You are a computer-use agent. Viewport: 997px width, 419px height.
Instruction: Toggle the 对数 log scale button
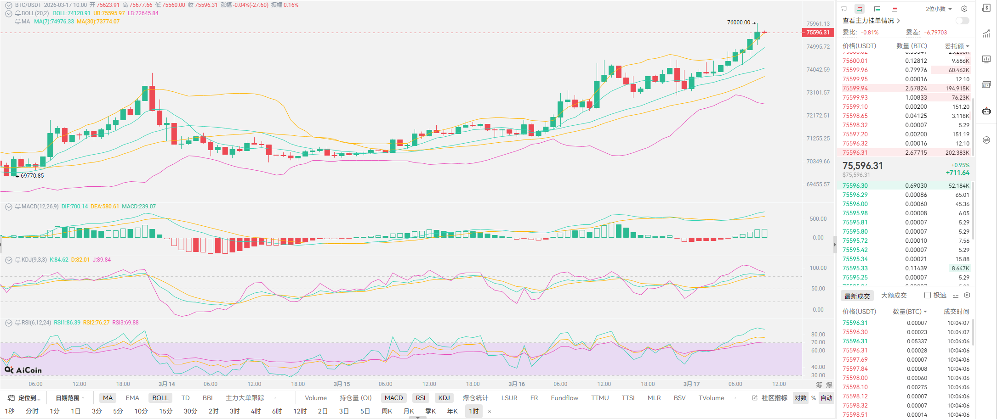coord(800,398)
